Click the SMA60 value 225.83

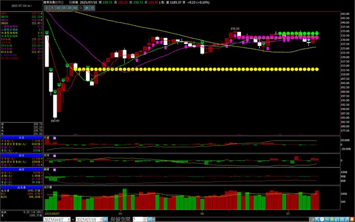coord(36,23)
